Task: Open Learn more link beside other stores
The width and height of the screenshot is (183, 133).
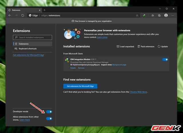Action: click(x=25, y=120)
